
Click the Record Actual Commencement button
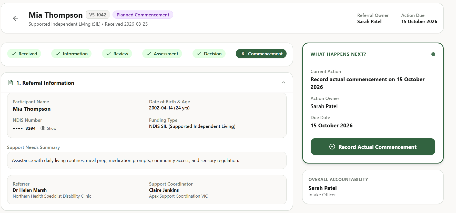coord(373,147)
